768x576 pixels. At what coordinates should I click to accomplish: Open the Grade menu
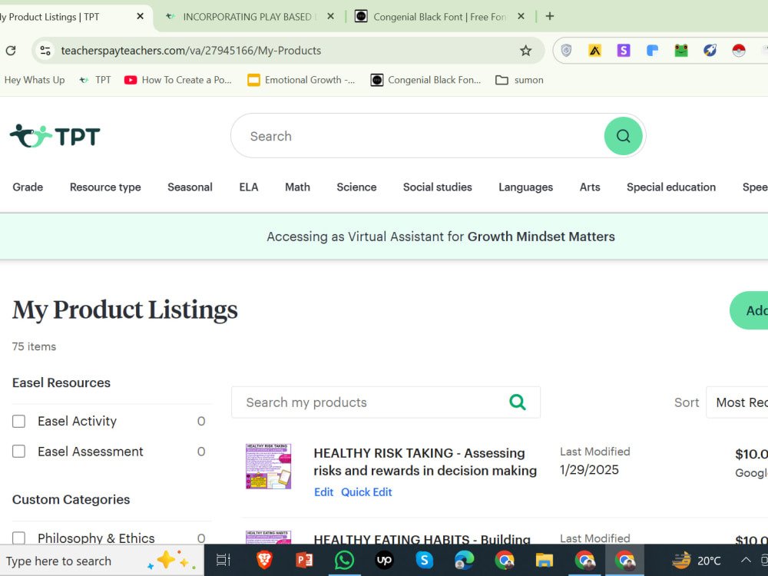pos(28,187)
